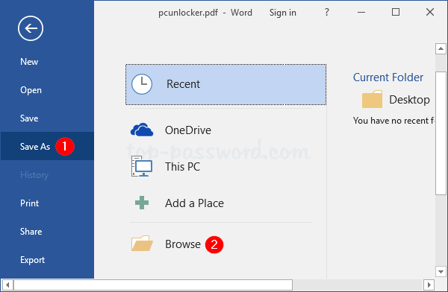Image resolution: width=448 pixels, height=292 pixels.
Task: Click the Browse folder icon
Action: tap(142, 244)
